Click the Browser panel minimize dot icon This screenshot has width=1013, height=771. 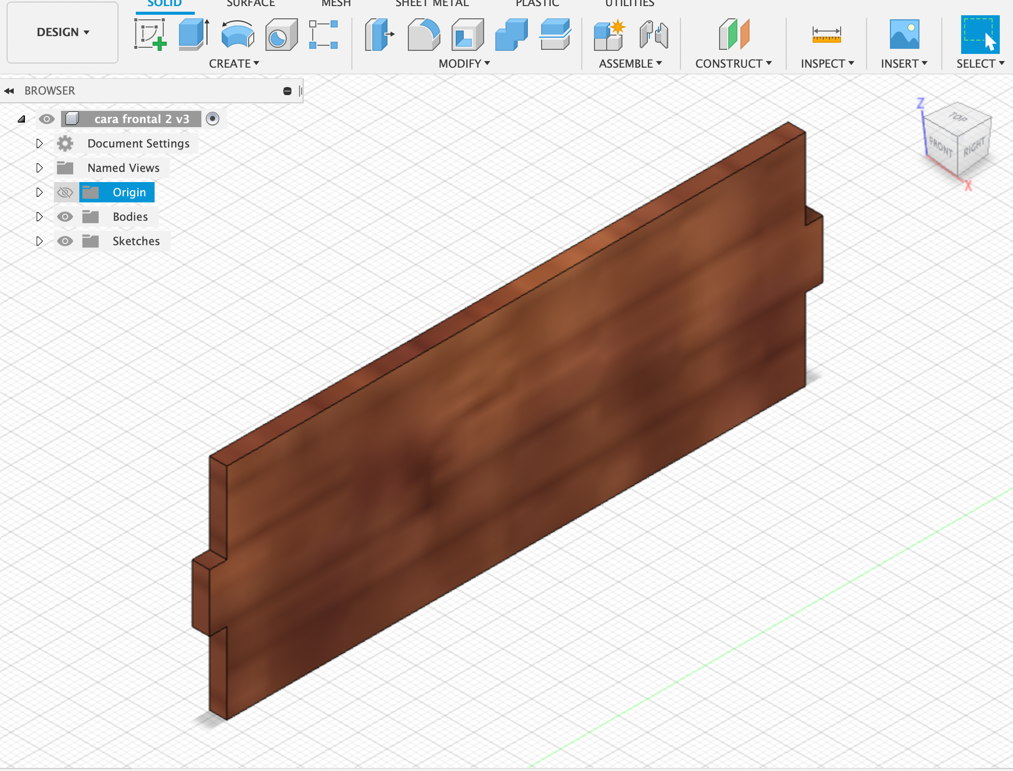[287, 91]
